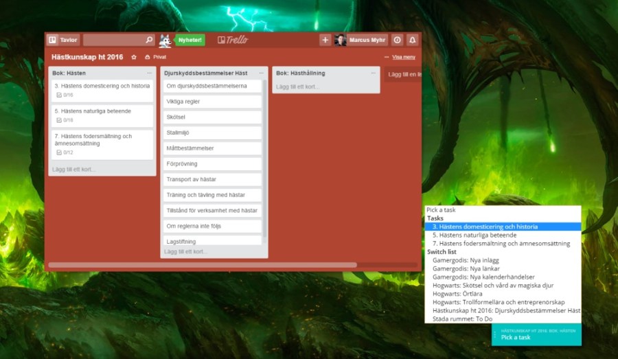618x359 pixels.
Task: Open the Marcus Myhr profile avatar
Action: pyautogui.click(x=341, y=40)
